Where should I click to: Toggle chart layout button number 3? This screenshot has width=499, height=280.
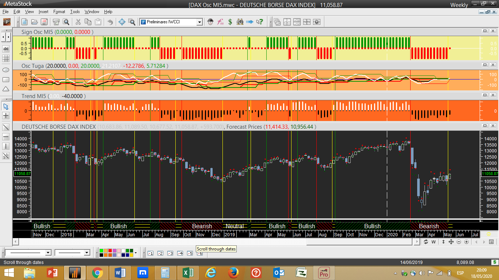[x=170, y=253]
